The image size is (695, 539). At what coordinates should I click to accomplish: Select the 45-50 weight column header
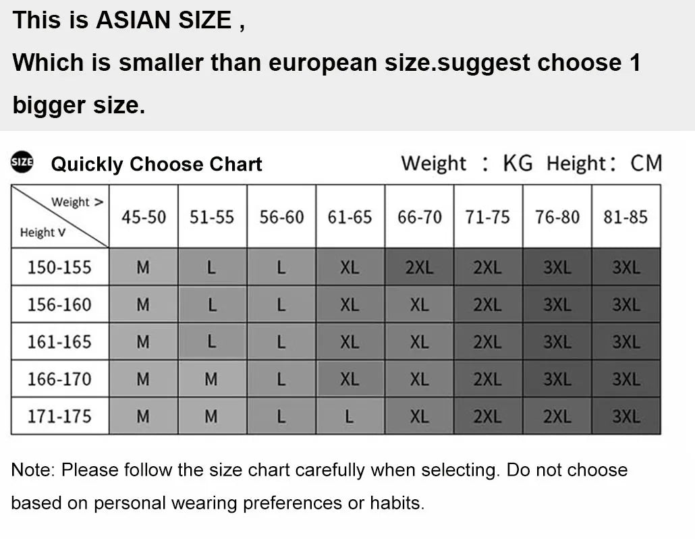144,217
